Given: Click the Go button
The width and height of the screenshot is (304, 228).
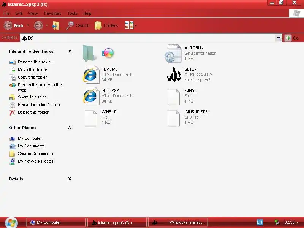Looking at the screenshot, I should tap(292, 38).
